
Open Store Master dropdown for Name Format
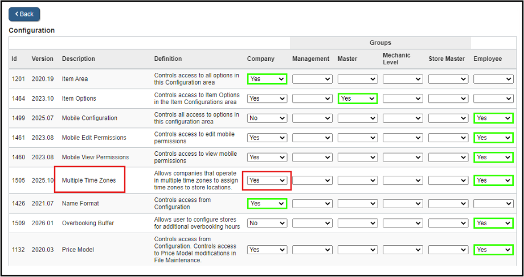(448, 204)
